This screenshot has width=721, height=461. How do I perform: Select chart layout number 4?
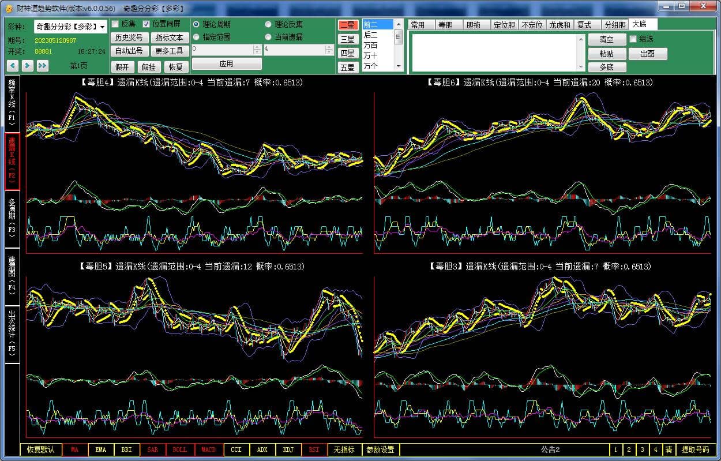tap(655, 449)
